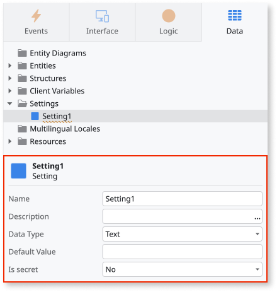277x292 pixels.
Task: Select the Settings folder label
Action: (x=44, y=103)
